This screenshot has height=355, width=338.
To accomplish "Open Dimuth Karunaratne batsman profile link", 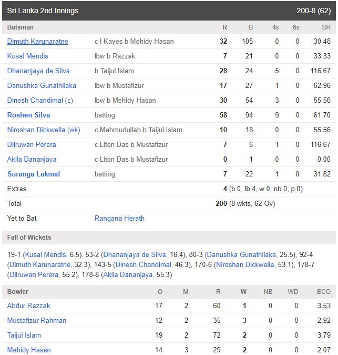I will [37, 42].
